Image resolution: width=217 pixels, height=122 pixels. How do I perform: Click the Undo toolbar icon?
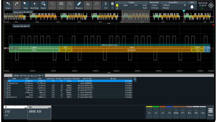(x=8, y=5)
